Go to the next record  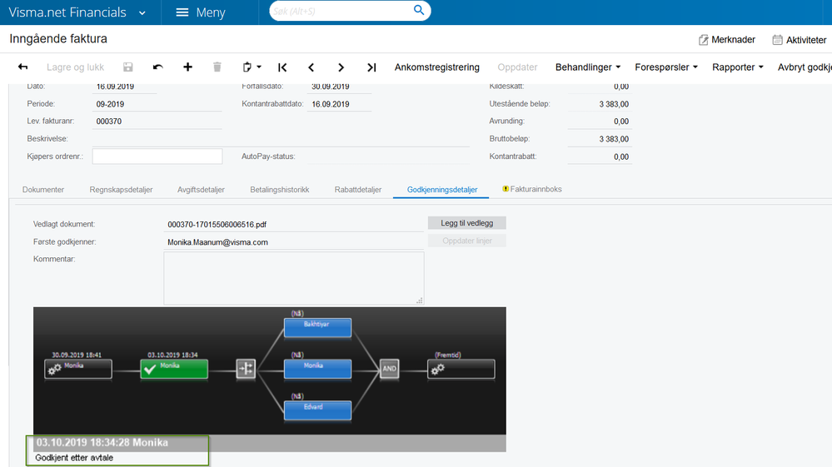point(341,67)
